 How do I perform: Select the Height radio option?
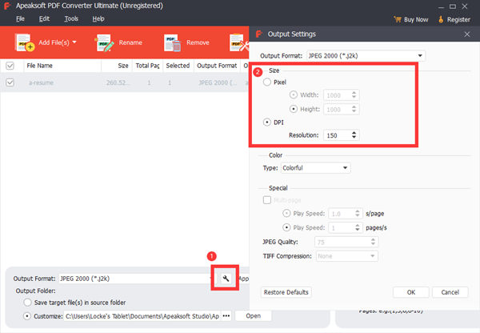pos(294,109)
